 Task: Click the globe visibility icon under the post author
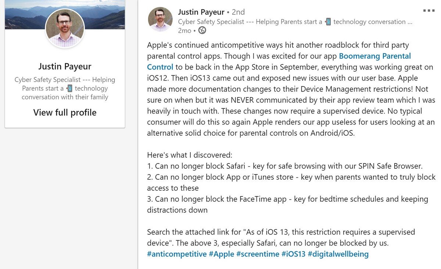(x=202, y=31)
